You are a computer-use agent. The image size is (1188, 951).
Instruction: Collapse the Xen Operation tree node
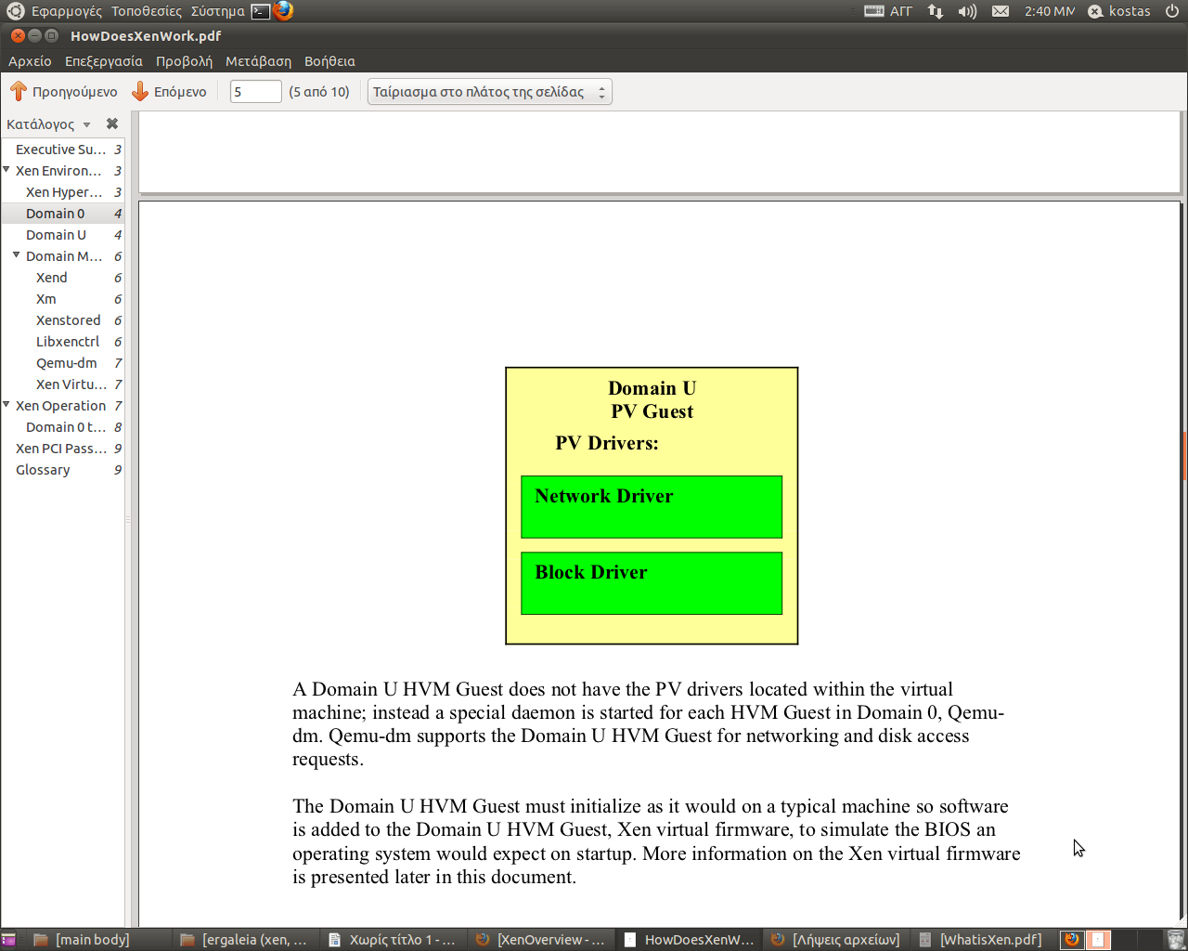pos(6,405)
